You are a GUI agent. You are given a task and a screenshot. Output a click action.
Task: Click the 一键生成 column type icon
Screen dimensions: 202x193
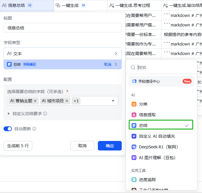[x=58, y=5]
